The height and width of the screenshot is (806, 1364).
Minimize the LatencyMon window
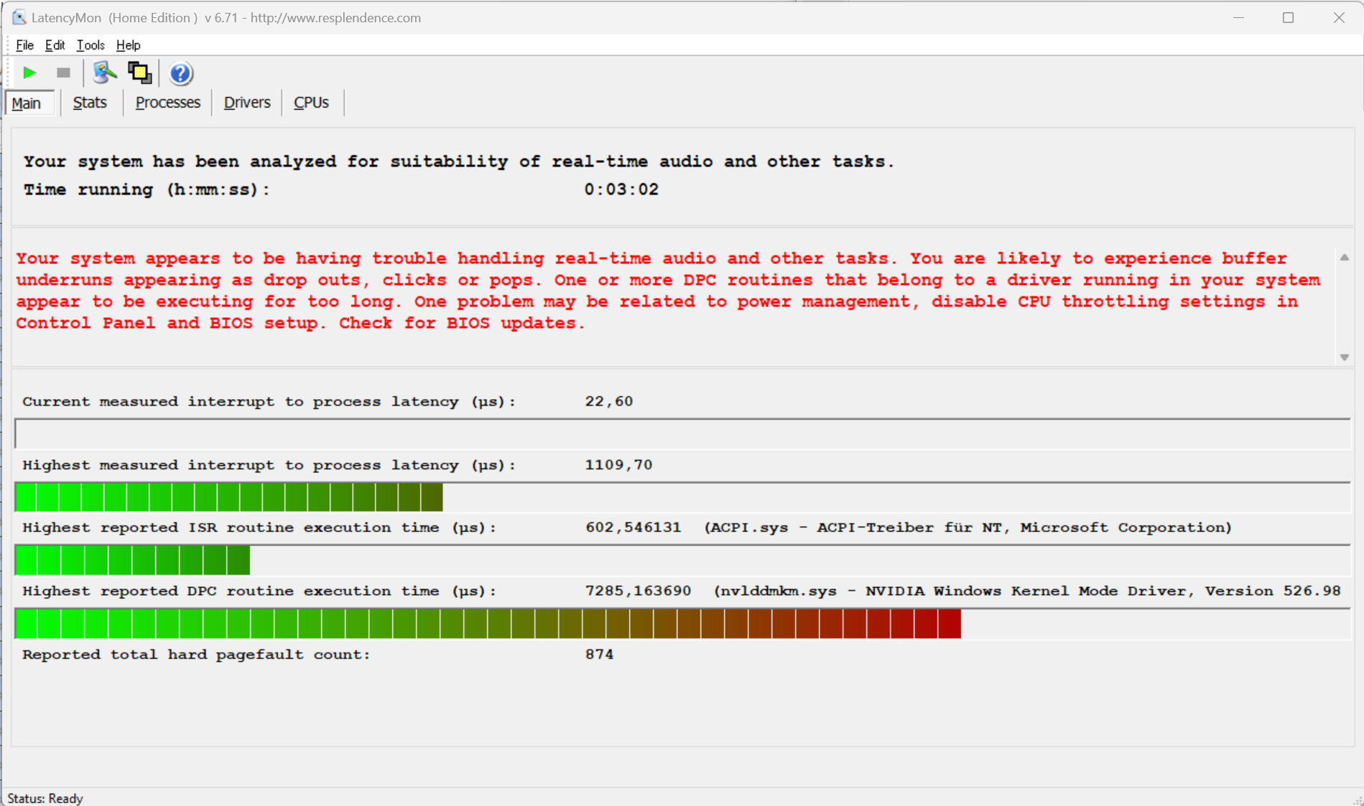pyautogui.click(x=1238, y=17)
